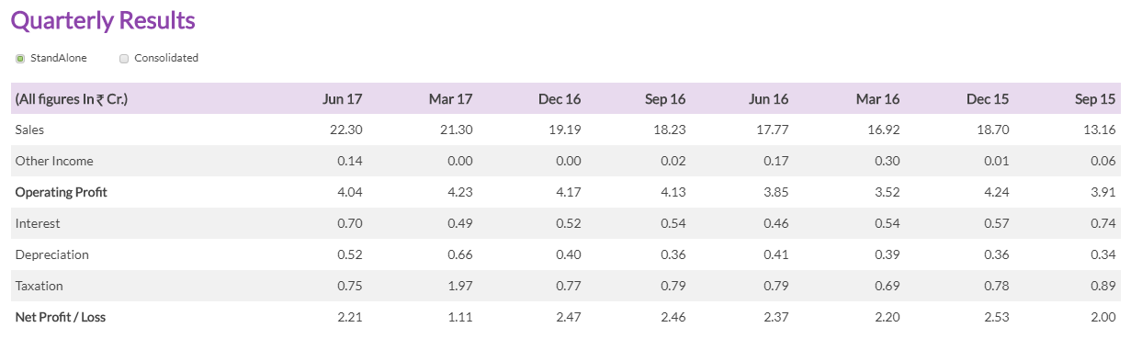Click the Consolidated label text
This screenshot has height=350, width=1142.
click(166, 58)
